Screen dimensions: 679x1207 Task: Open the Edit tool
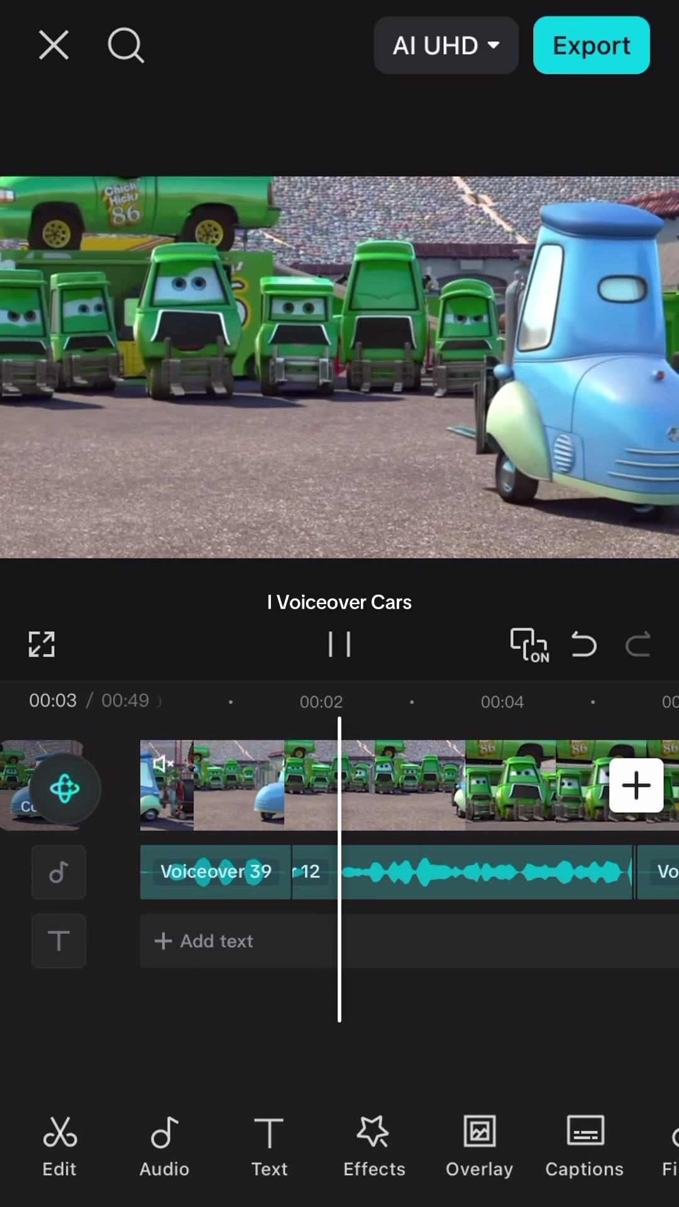(x=59, y=1146)
